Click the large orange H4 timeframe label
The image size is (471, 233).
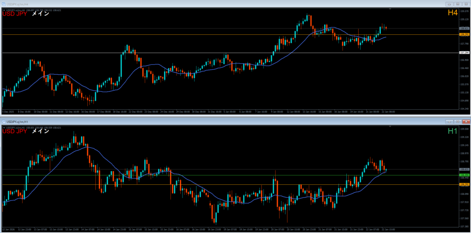tap(453, 13)
